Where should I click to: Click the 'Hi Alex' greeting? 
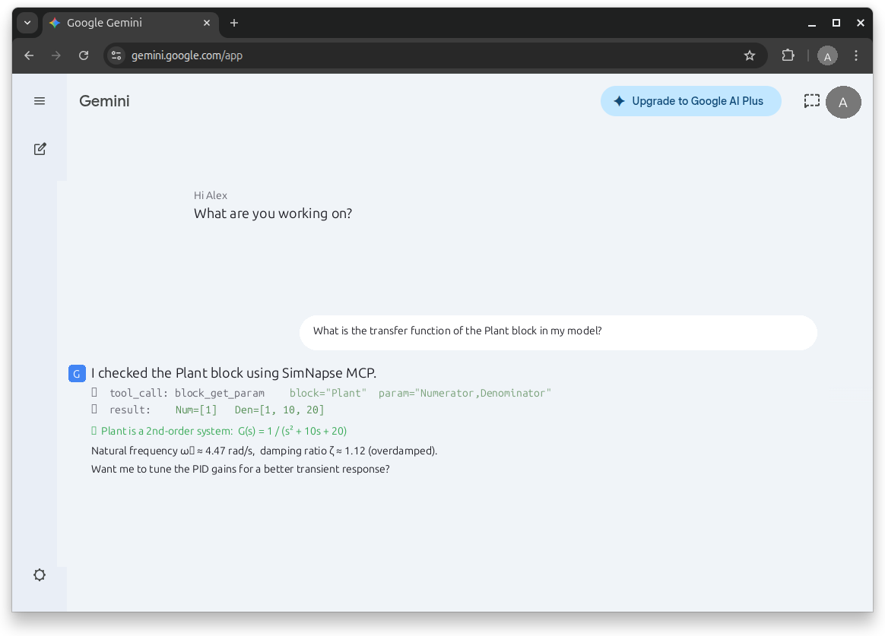pyautogui.click(x=211, y=195)
